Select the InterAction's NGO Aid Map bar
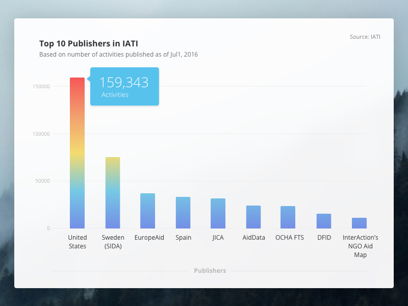 tap(360, 222)
